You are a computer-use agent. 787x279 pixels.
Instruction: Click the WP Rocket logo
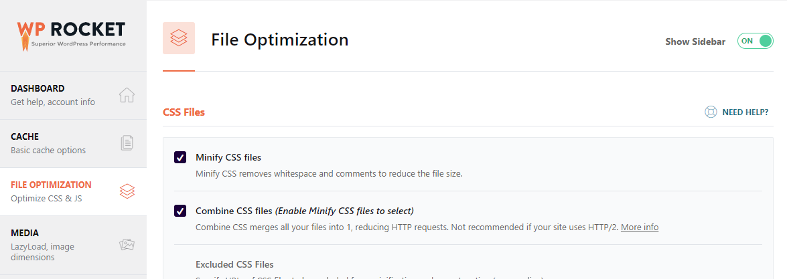[x=72, y=36]
